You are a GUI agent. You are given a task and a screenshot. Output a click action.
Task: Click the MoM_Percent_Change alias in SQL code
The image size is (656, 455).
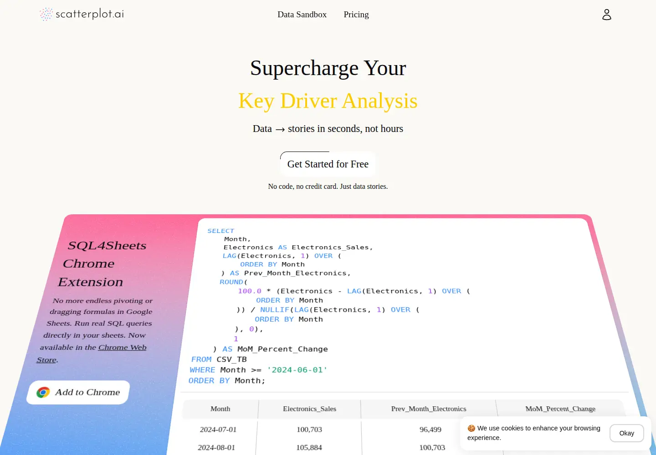pyautogui.click(x=282, y=349)
